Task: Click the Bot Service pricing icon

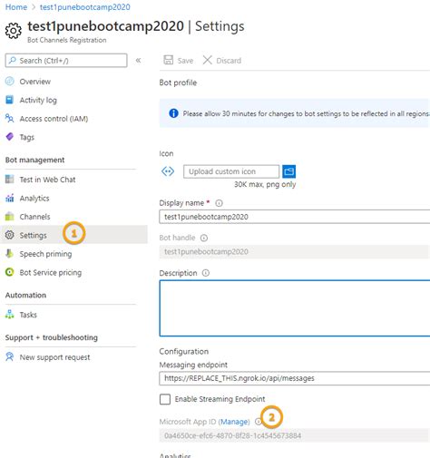Action: pos(10,272)
